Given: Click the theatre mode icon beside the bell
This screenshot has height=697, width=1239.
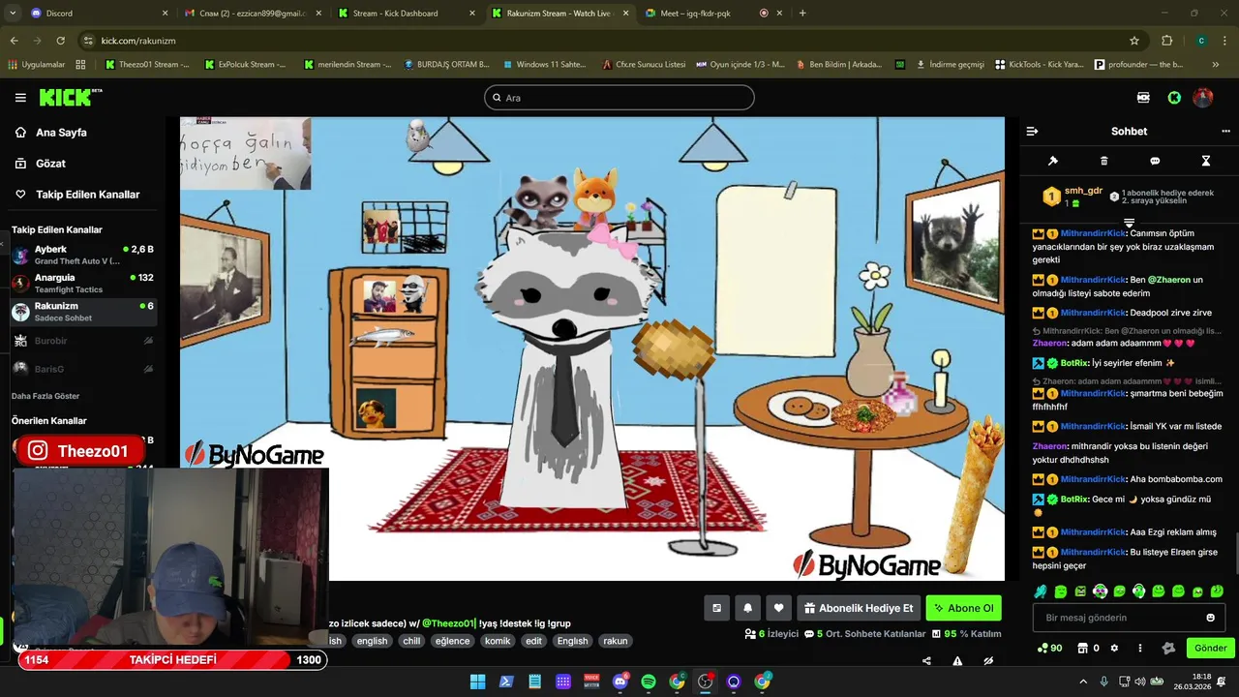Looking at the screenshot, I should (x=716, y=608).
